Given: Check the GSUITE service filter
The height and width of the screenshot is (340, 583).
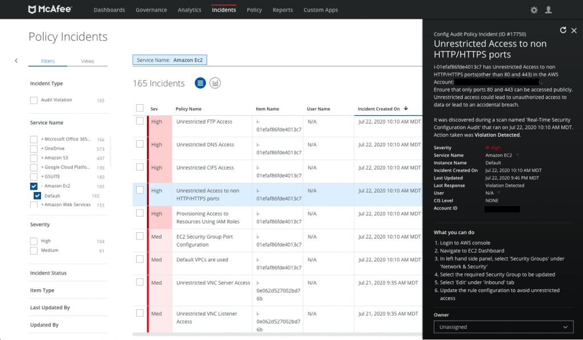Looking at the screenshot, I should pos(34,177).
